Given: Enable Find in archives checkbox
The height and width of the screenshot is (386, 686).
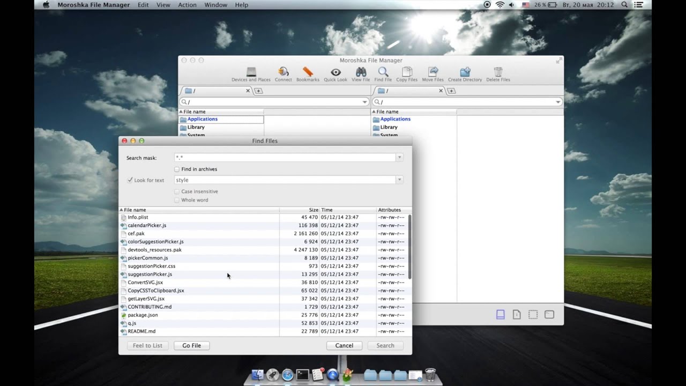Looking at the screenshot, I should coord(177,169).
